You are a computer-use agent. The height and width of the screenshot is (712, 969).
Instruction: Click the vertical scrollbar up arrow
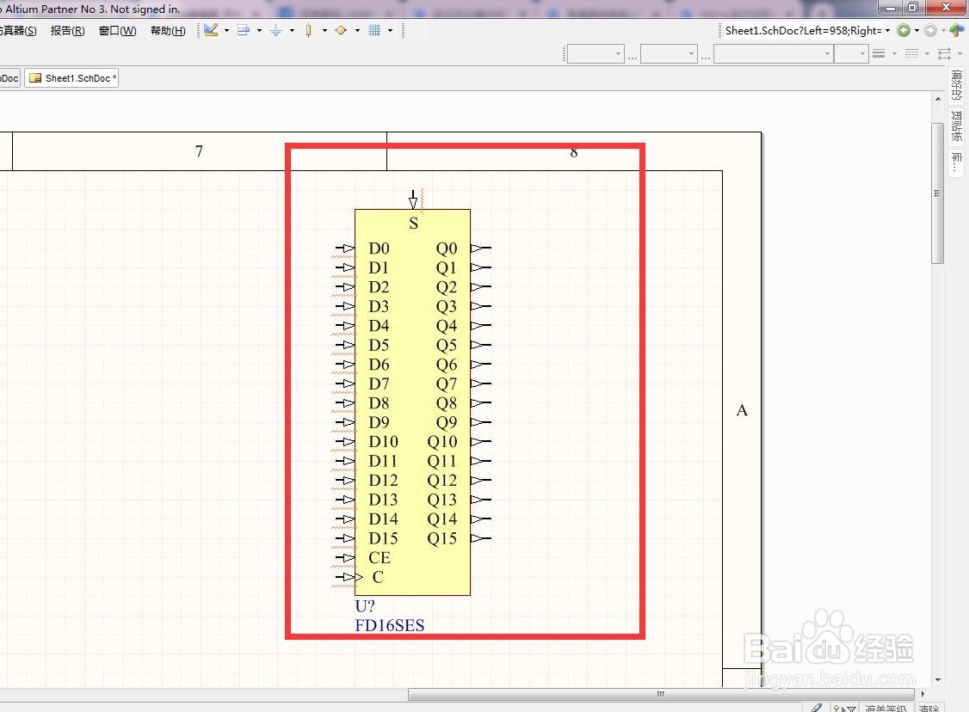[938, 99]
